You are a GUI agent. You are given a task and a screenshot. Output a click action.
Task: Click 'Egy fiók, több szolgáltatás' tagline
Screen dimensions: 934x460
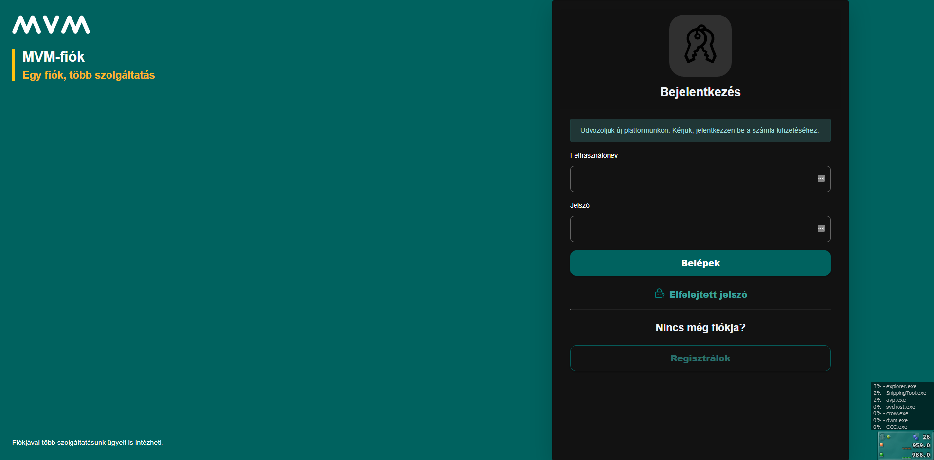pyautogui.click(x=89, y=75)
